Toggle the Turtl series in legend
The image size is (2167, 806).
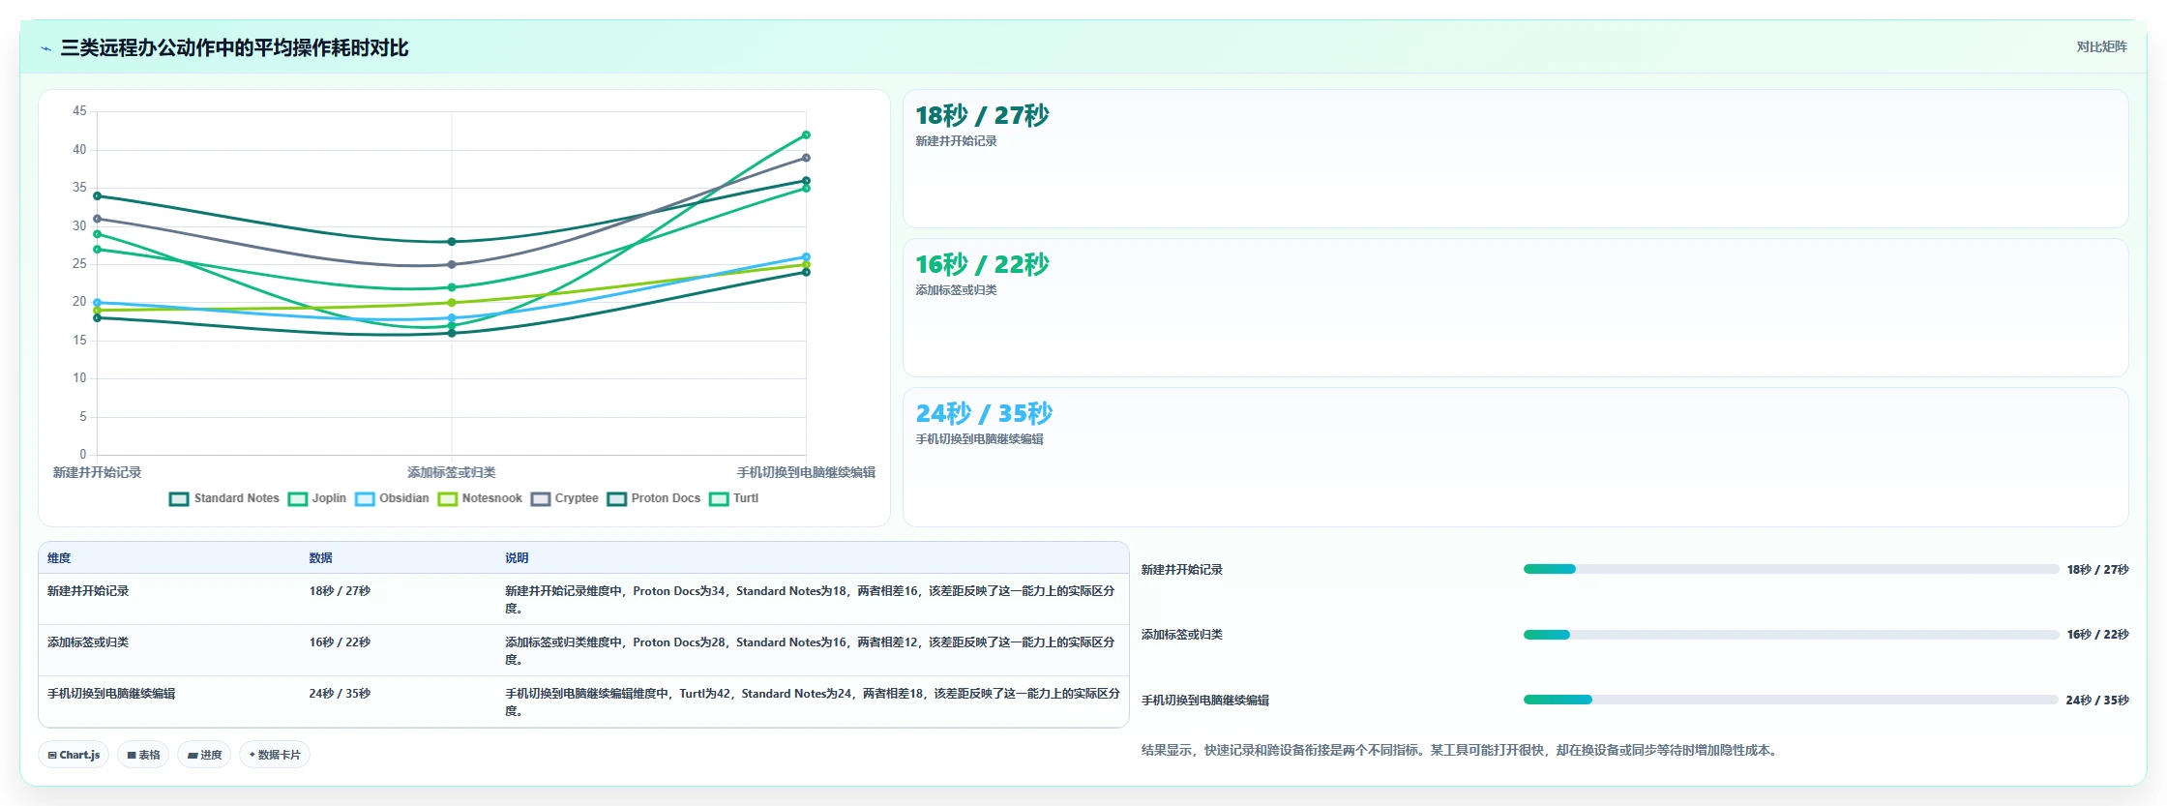pyautogui.click(x=734, y=498)
